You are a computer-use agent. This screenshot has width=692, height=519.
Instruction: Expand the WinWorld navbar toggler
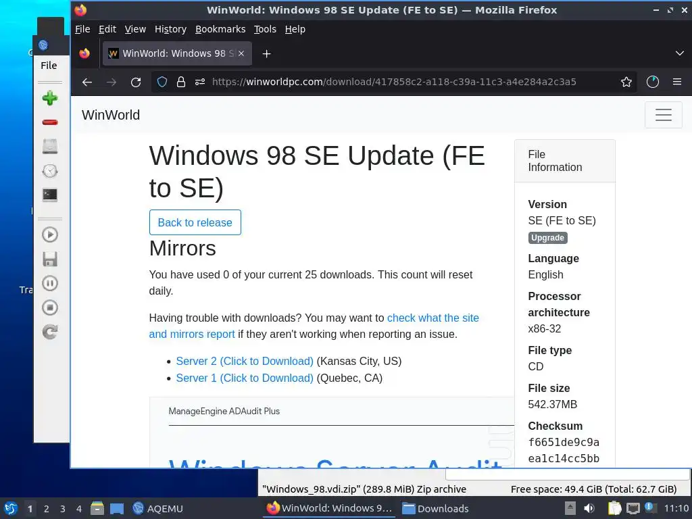664,115
